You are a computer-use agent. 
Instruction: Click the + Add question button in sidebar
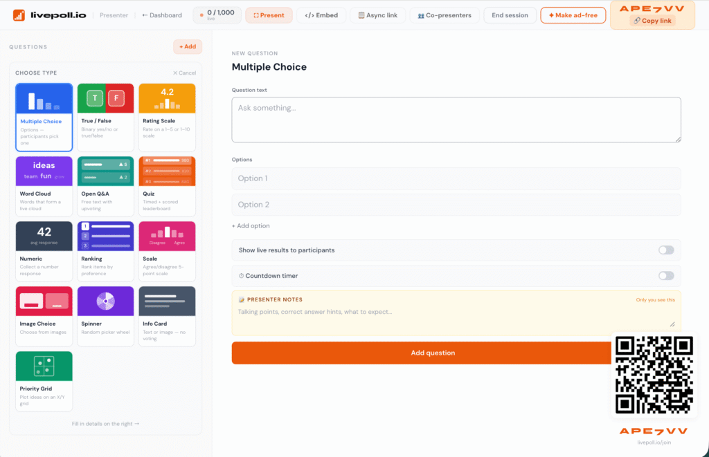(x=188, y=46)
